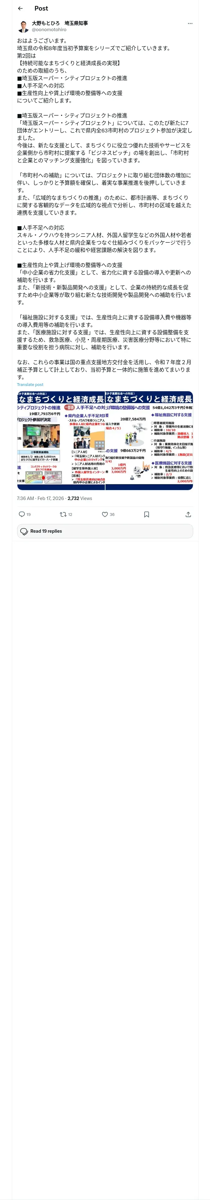Open the left attached budget slide image
This screenshot has width=210, height=1200.
tap(61, 440)
